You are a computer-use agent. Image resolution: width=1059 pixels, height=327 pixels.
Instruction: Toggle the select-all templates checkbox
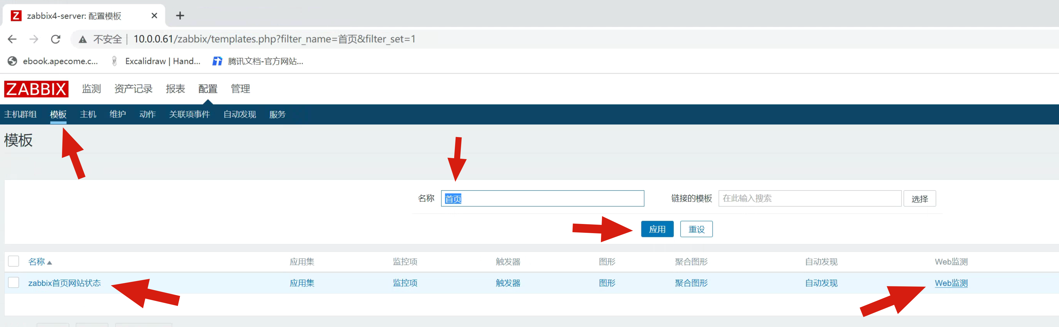pyautogui.click(x=14, y=261)
